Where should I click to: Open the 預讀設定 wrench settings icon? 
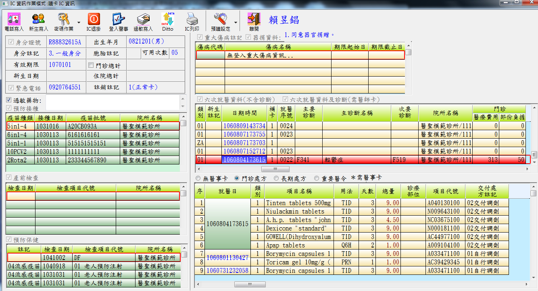click(x=220, y=19)
